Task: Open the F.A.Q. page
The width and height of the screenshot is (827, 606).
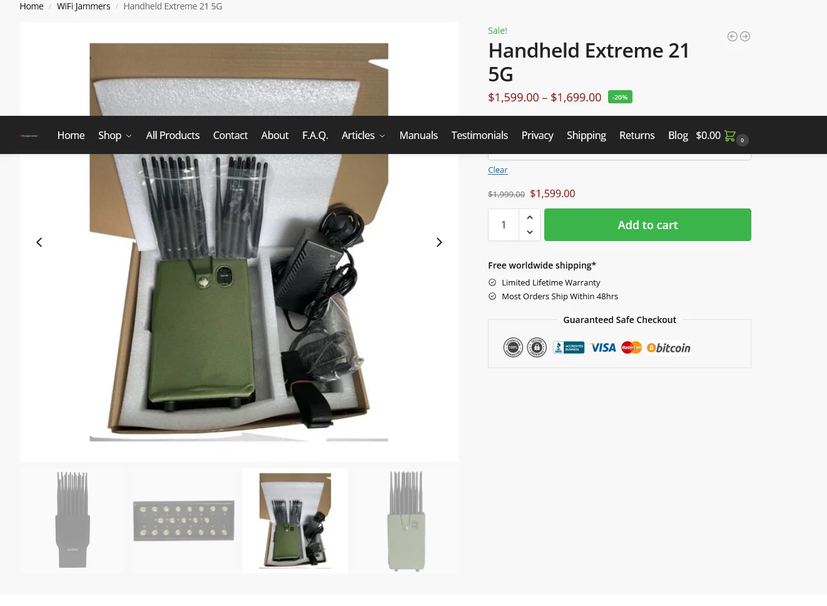Action: tap(315, 135)
